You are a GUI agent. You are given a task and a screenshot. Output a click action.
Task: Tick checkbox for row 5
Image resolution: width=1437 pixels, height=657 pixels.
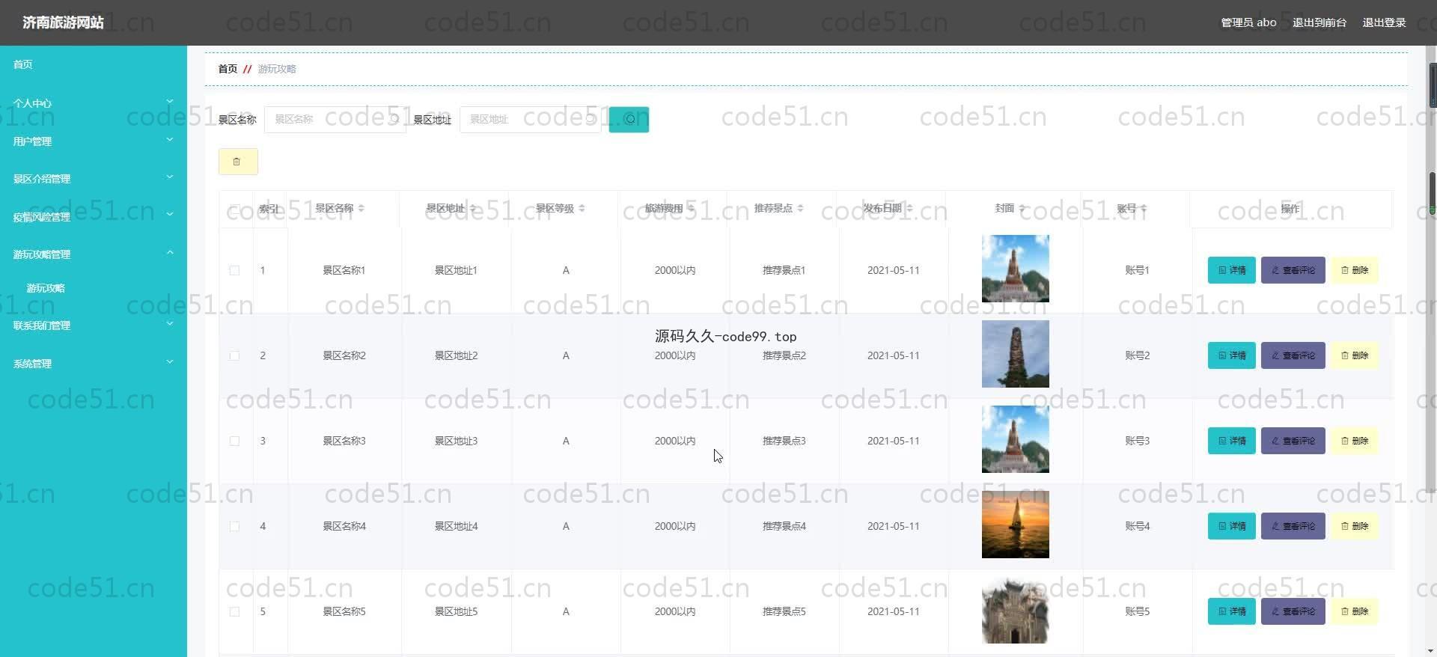click(234, 611)
